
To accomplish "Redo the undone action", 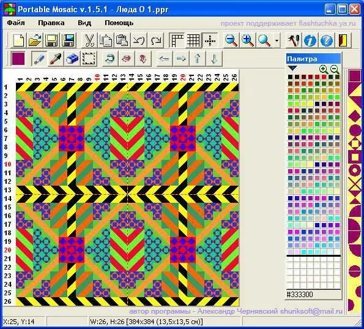I will [x=155, y=40].
